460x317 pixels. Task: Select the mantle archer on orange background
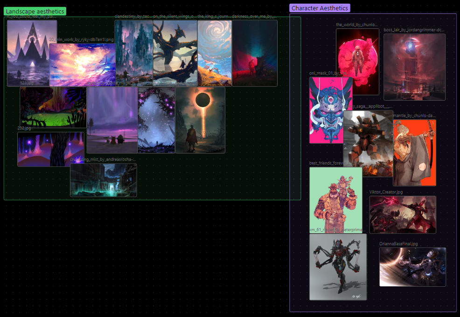coord(415,153)
